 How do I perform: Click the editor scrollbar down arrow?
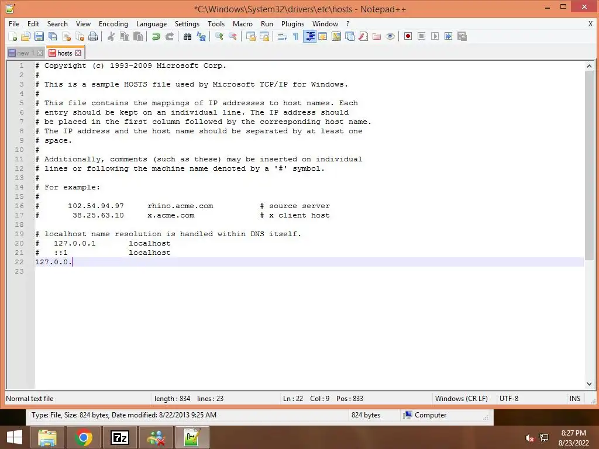pyautogui.click(x=589, y=384)
